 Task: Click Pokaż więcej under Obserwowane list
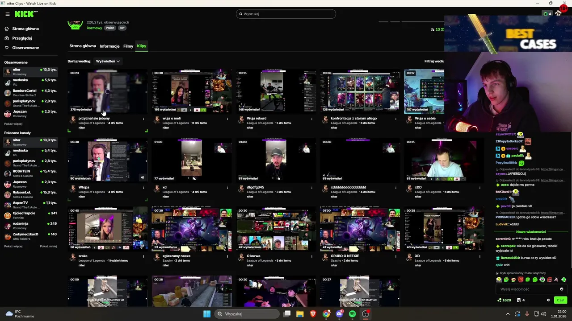tap(13, 123)
